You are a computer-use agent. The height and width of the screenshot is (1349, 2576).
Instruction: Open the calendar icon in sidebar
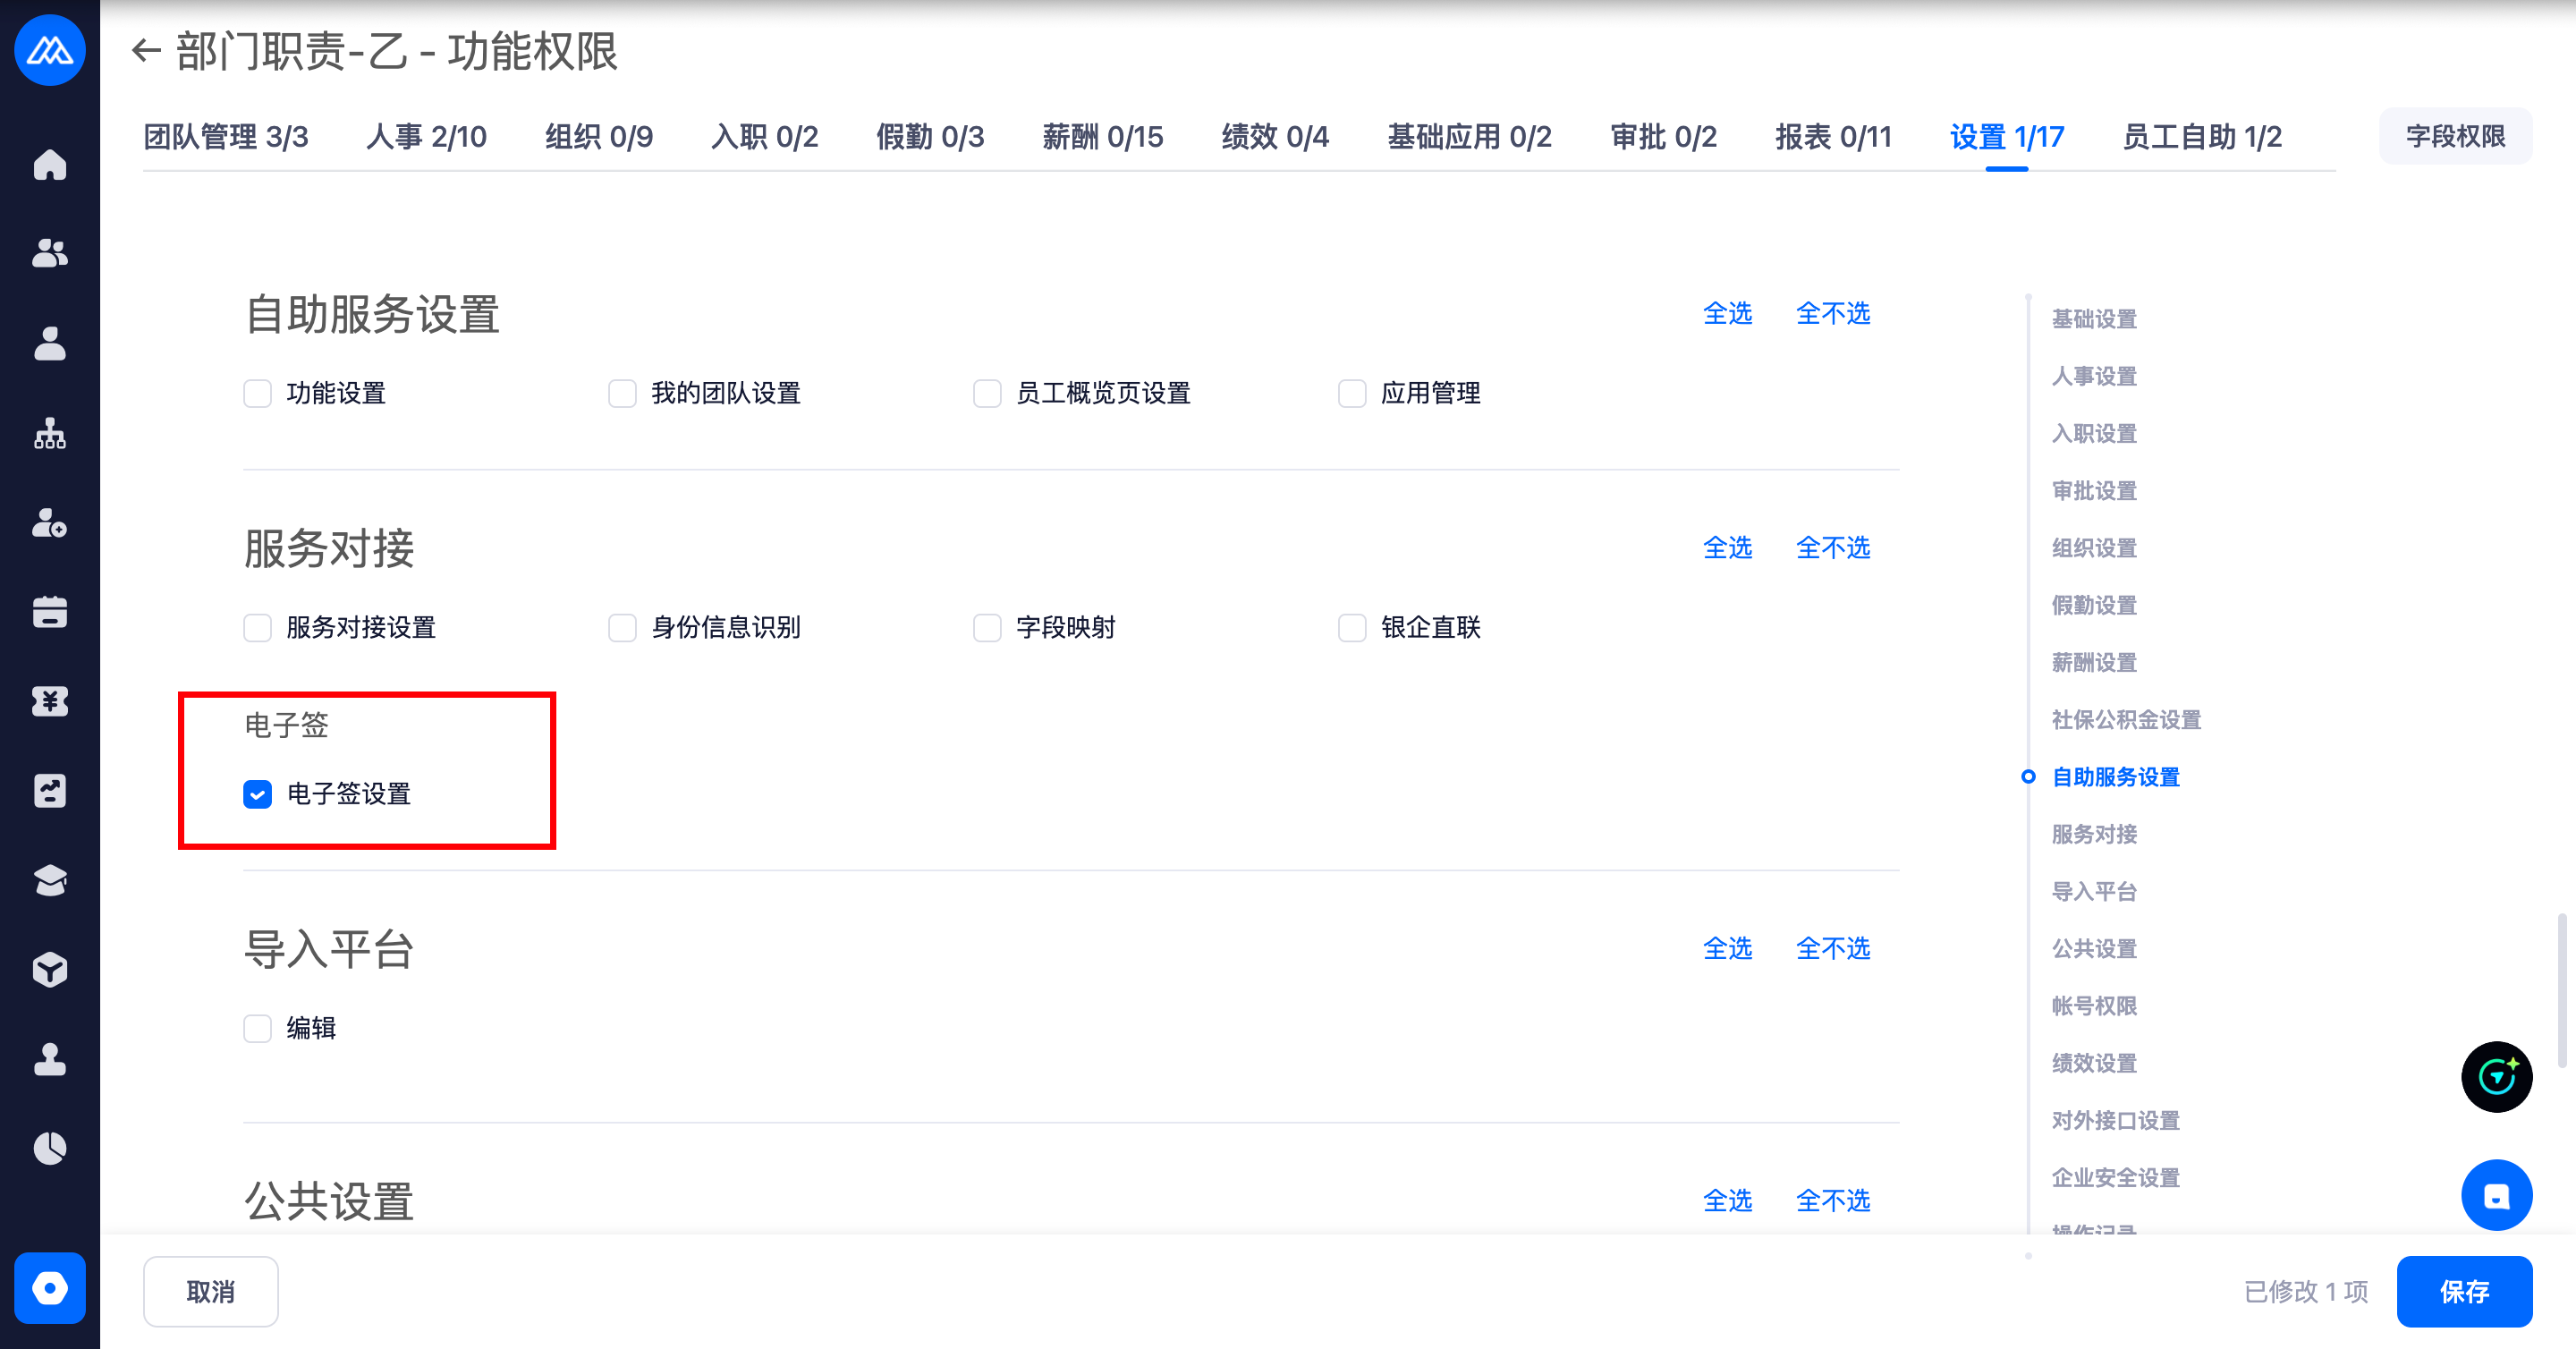[49, 612]
